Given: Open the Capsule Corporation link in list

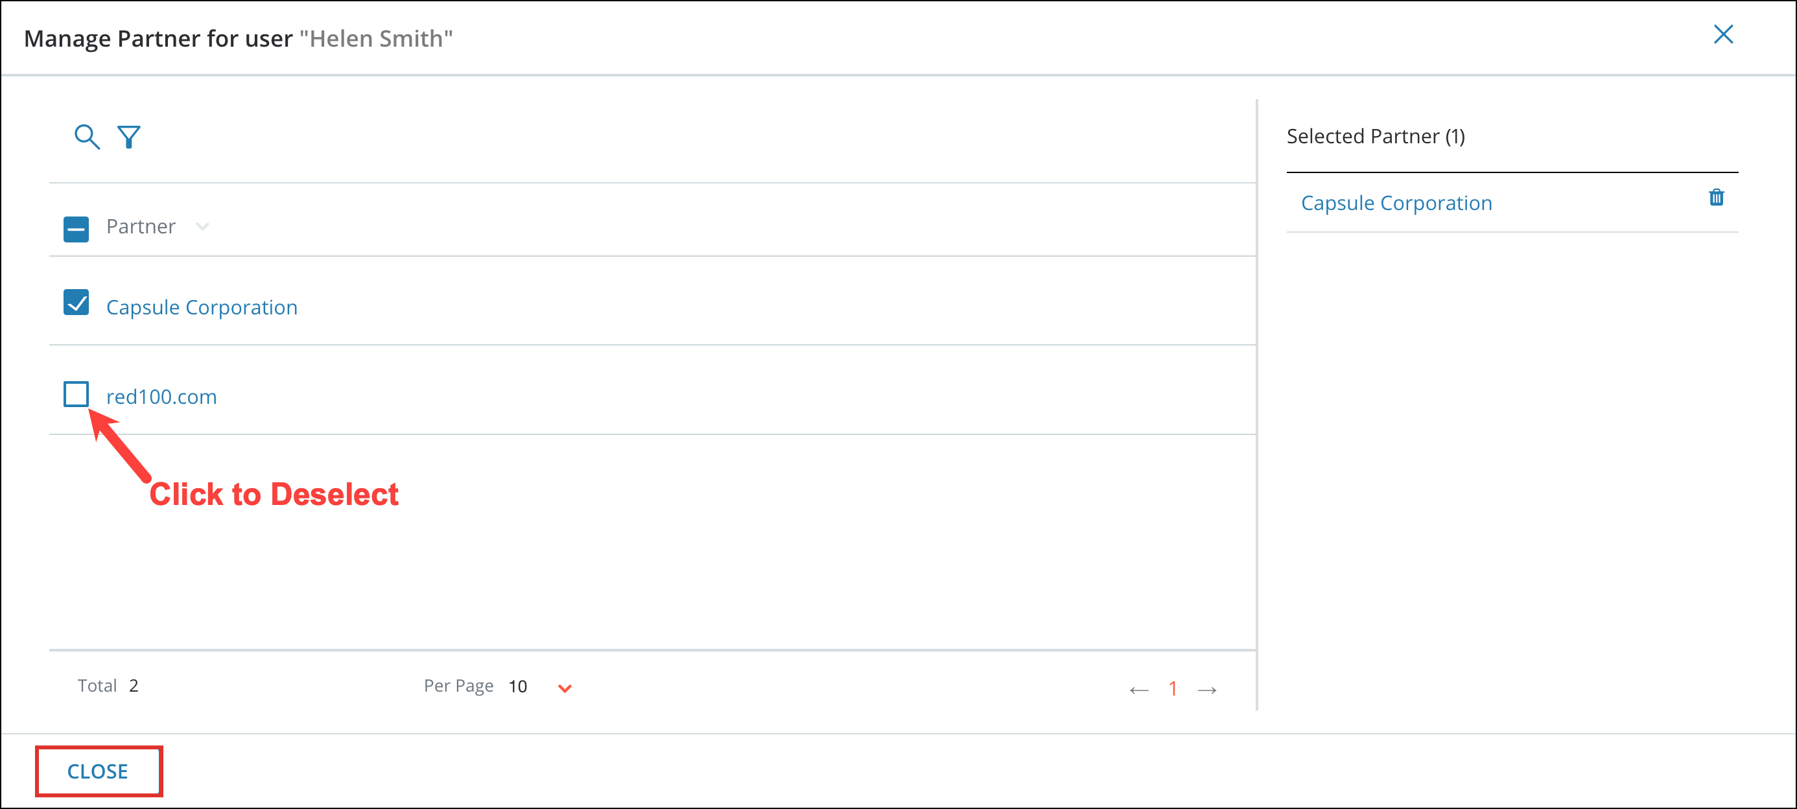Looking at the screenshot, I should point(202,307).
